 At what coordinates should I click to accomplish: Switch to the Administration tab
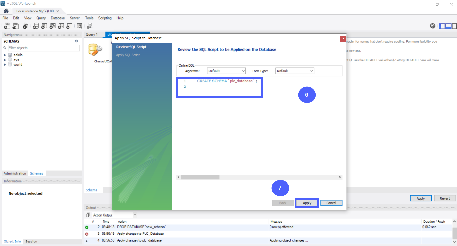point(15,173)
